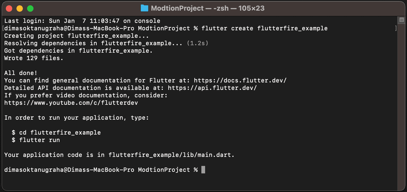This screenshot has height=192, width=407.
Task: Click the flutterfire_example/lib/main.dart path
Action: pos(171,155)
